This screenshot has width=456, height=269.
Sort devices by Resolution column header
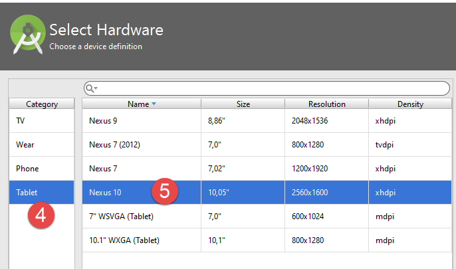[x=326, y=104]
